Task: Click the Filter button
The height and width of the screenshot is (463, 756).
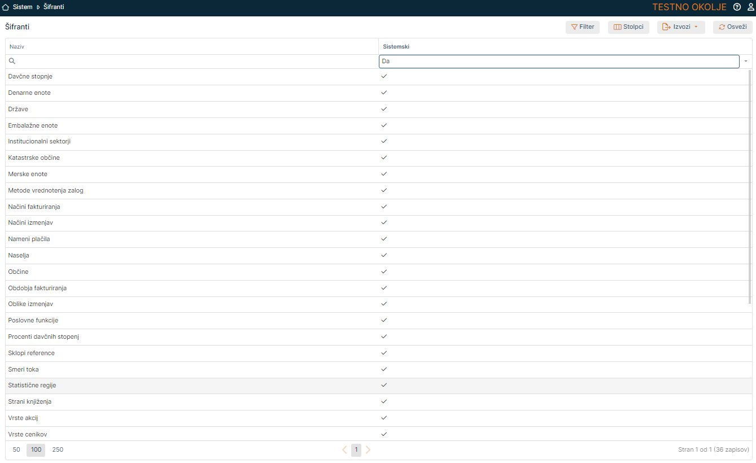Action: [x=582, y=27]
